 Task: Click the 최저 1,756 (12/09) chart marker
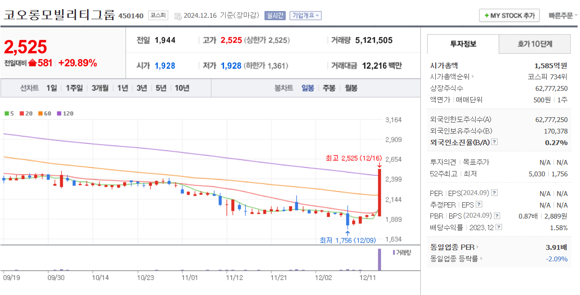click(348, 240)
